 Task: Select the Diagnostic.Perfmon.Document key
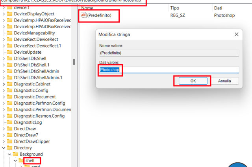pos(43,110)
